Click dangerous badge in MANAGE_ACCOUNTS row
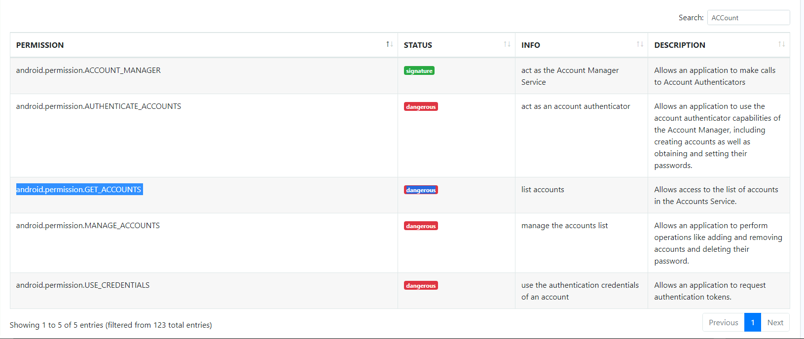The image size is (804, 339). tap(421, 226)
